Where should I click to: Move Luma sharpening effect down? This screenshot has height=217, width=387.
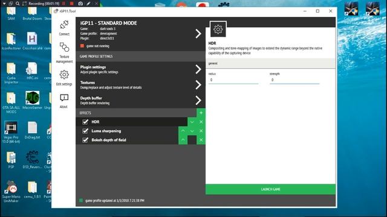click(x=192, y=131)
